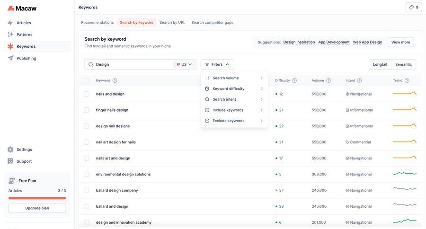Image resolution: width=426 pixels, height=229 pixels.
Task: Check the box for nails and design
Action: [87, 94]
